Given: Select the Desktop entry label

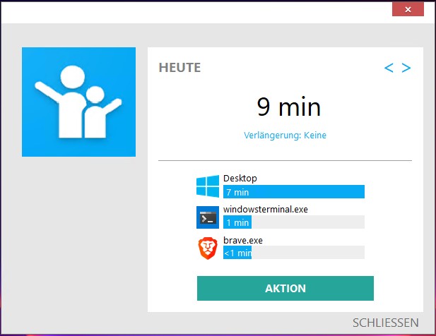Looking at the screenshot, I should pos(240,179).
